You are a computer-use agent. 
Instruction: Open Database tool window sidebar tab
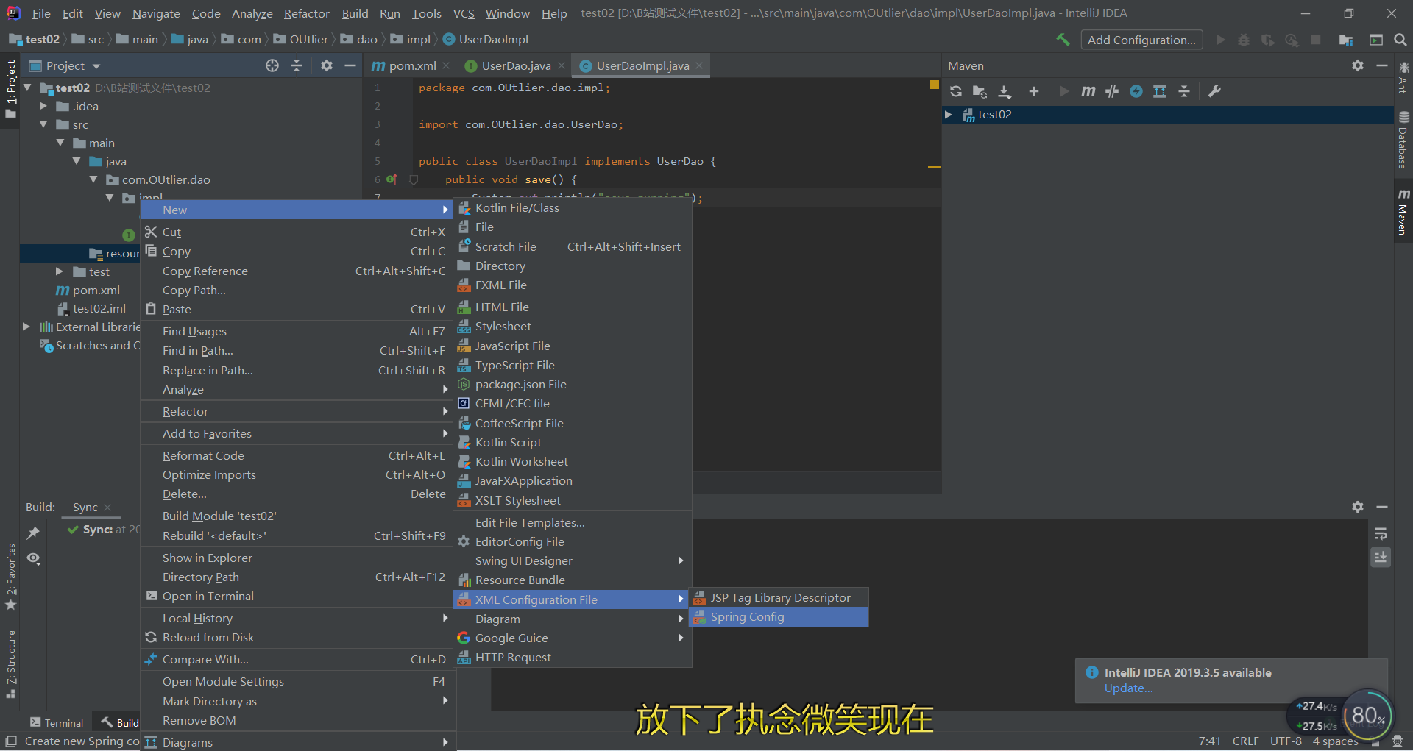point(1403,140)
